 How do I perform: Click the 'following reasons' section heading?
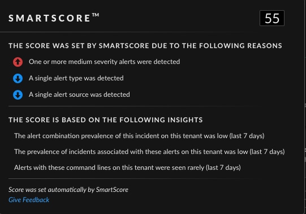click(x=145, y=46)
